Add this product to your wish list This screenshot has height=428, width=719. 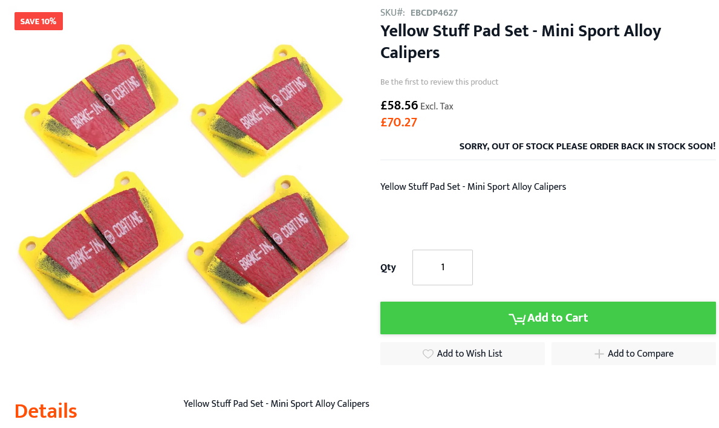[x=462, y=354]
